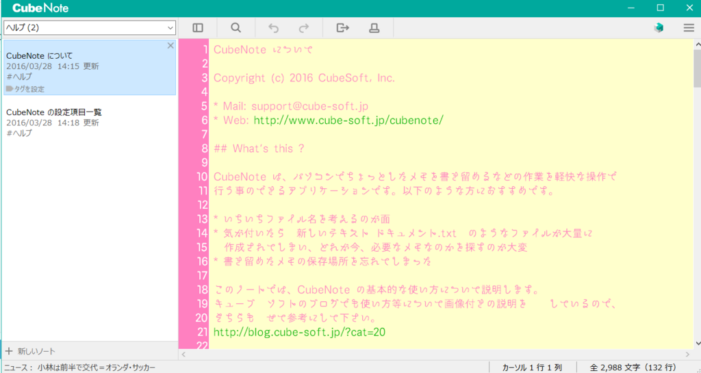Open the blog.cube-soft.jp link

(300, 332)
